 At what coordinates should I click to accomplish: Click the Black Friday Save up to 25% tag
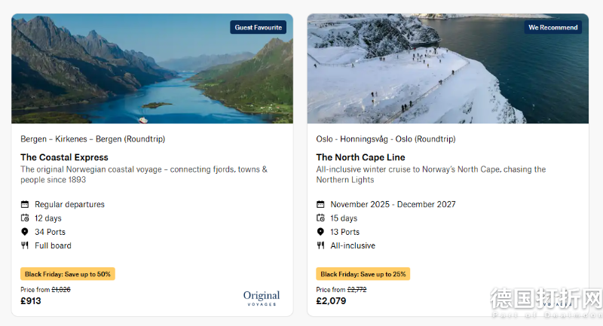[x=363, y=274]
